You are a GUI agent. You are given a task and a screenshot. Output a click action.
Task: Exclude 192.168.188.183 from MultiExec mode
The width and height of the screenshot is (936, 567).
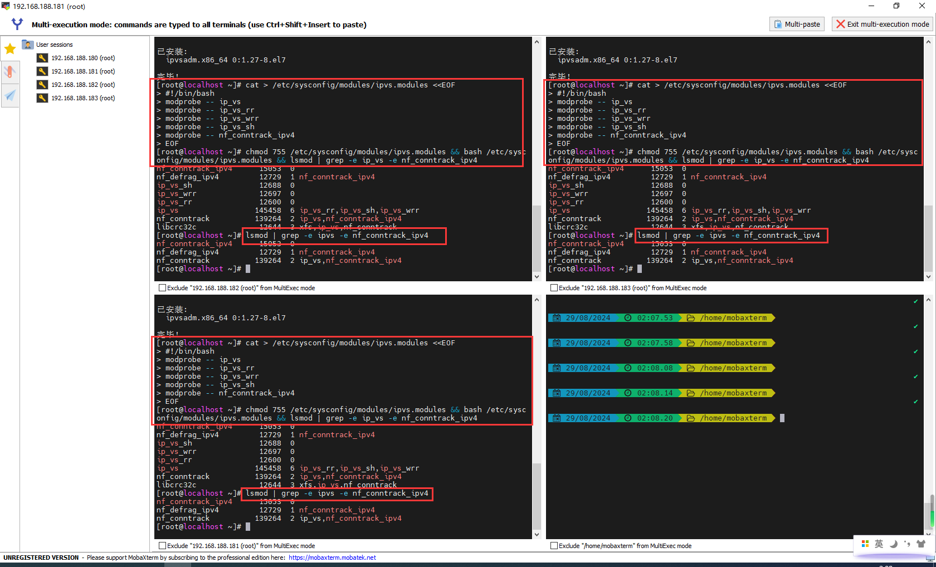click(554, 288)
